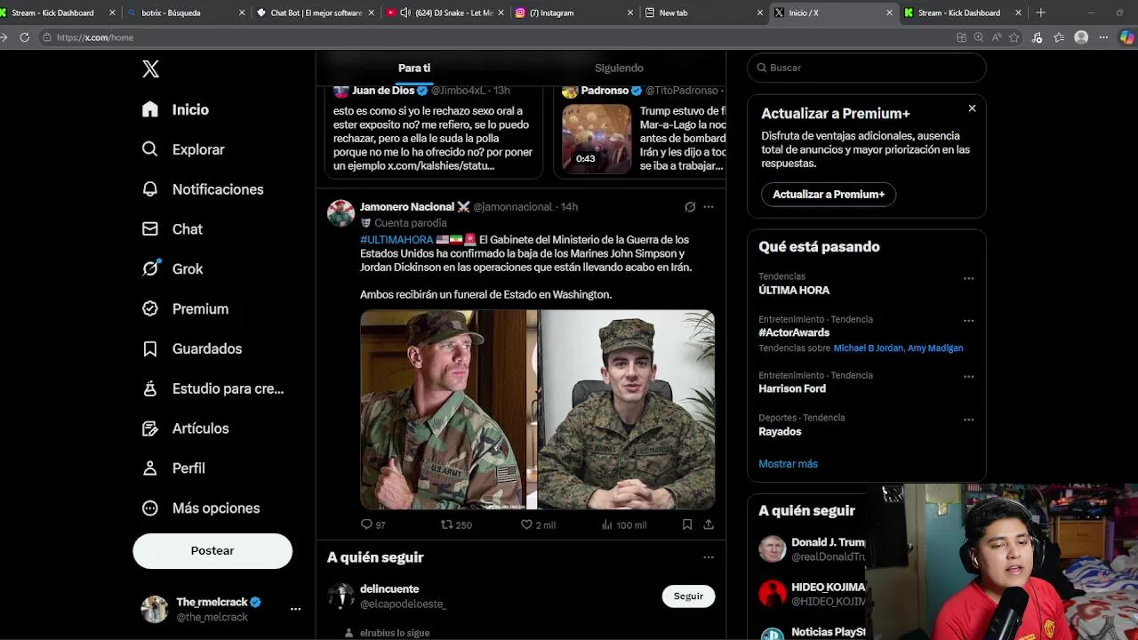Open Chat from the sidebar
The width and height of the screenshot is (1138, 640).
tap(172, 229)
